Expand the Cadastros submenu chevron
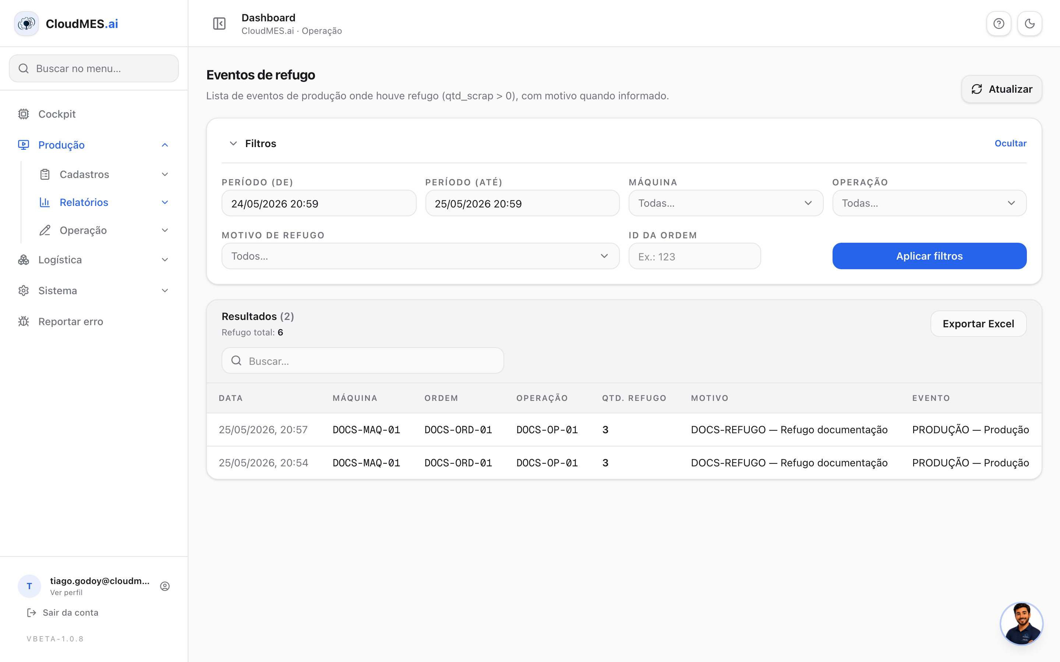Image resolution: width=1060 pixels, height=662 pixels. point(165,174)
